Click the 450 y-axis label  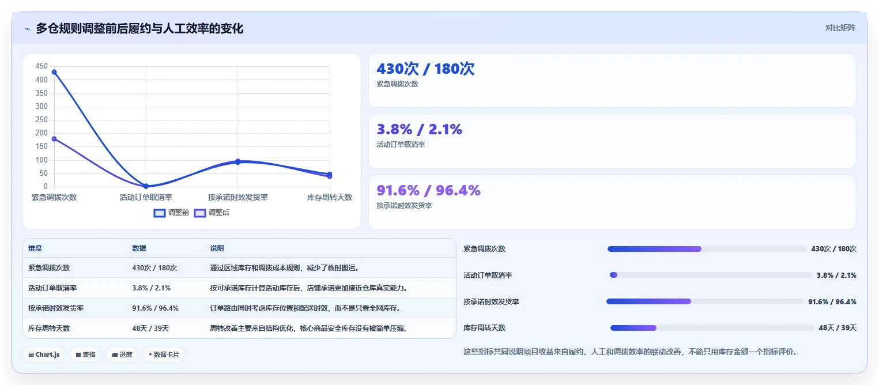tap(42, 66)
